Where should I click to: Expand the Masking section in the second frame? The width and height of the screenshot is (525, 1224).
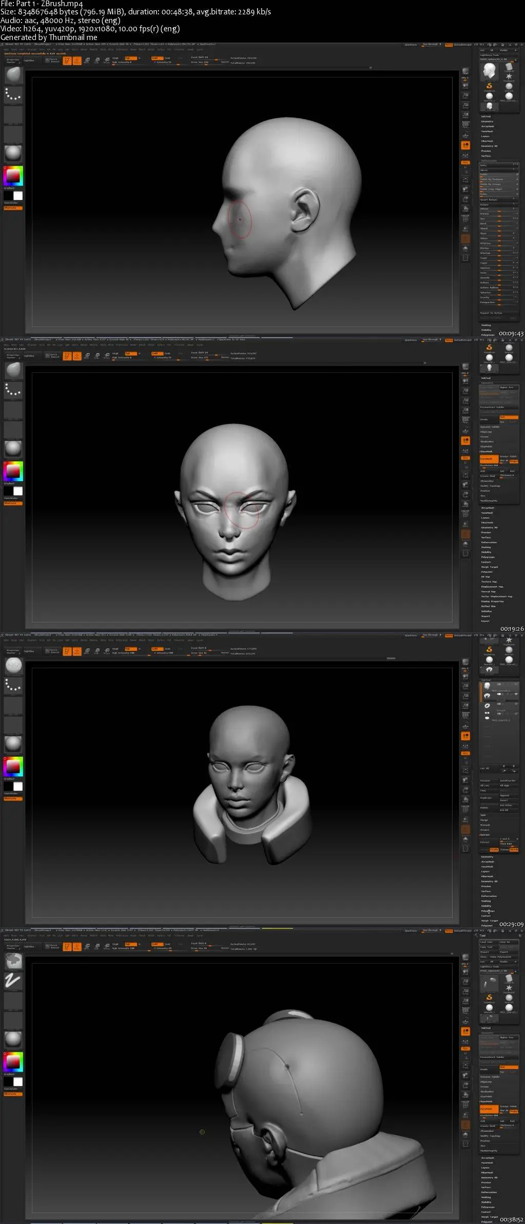pyautogui.click(x=486, y=547)
